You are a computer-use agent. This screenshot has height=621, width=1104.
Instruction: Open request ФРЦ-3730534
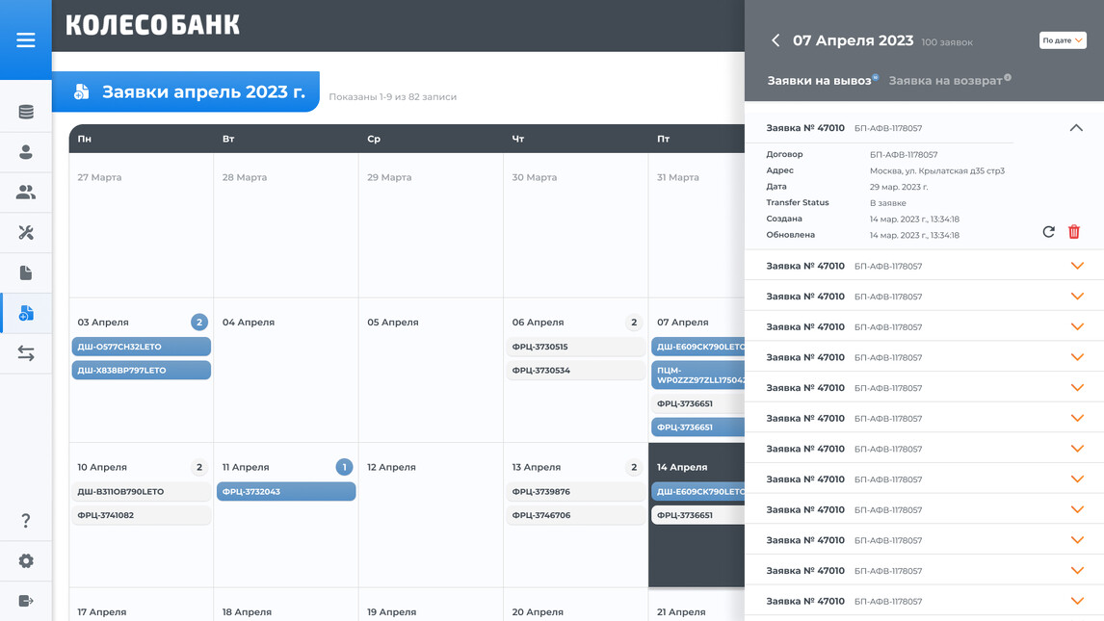575,370
